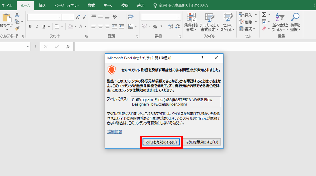Open Format as Table menu
316x176 pixels.
click(209, 22)
